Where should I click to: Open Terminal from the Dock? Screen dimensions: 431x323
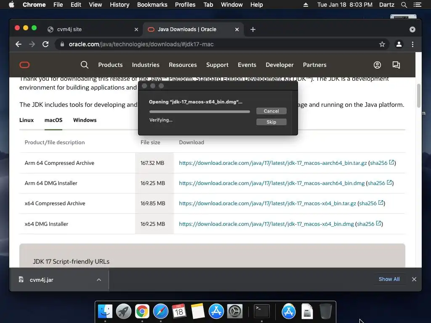[261, 312]
